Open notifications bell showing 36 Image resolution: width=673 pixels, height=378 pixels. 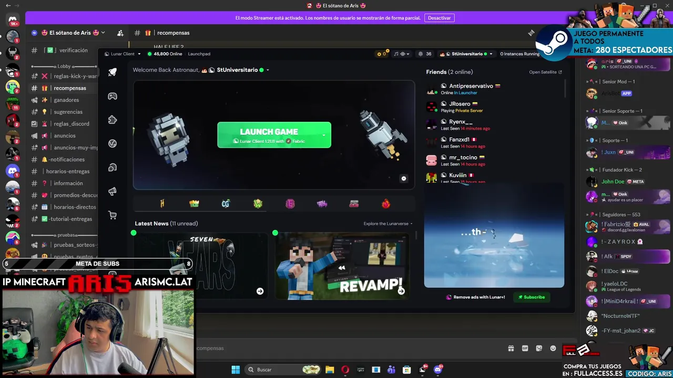pyautogui.click(x=424, y=54)
